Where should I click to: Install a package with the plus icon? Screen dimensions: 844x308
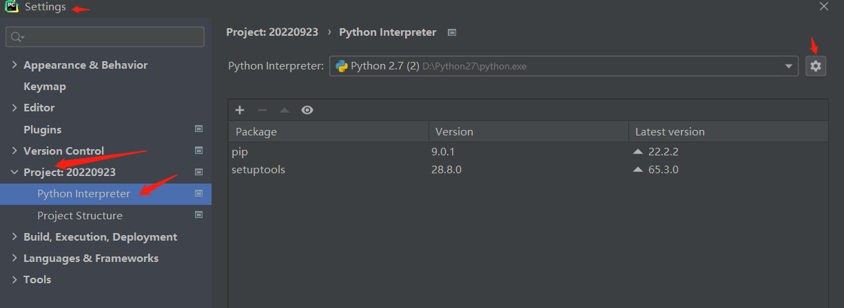(x=240, y=110)
